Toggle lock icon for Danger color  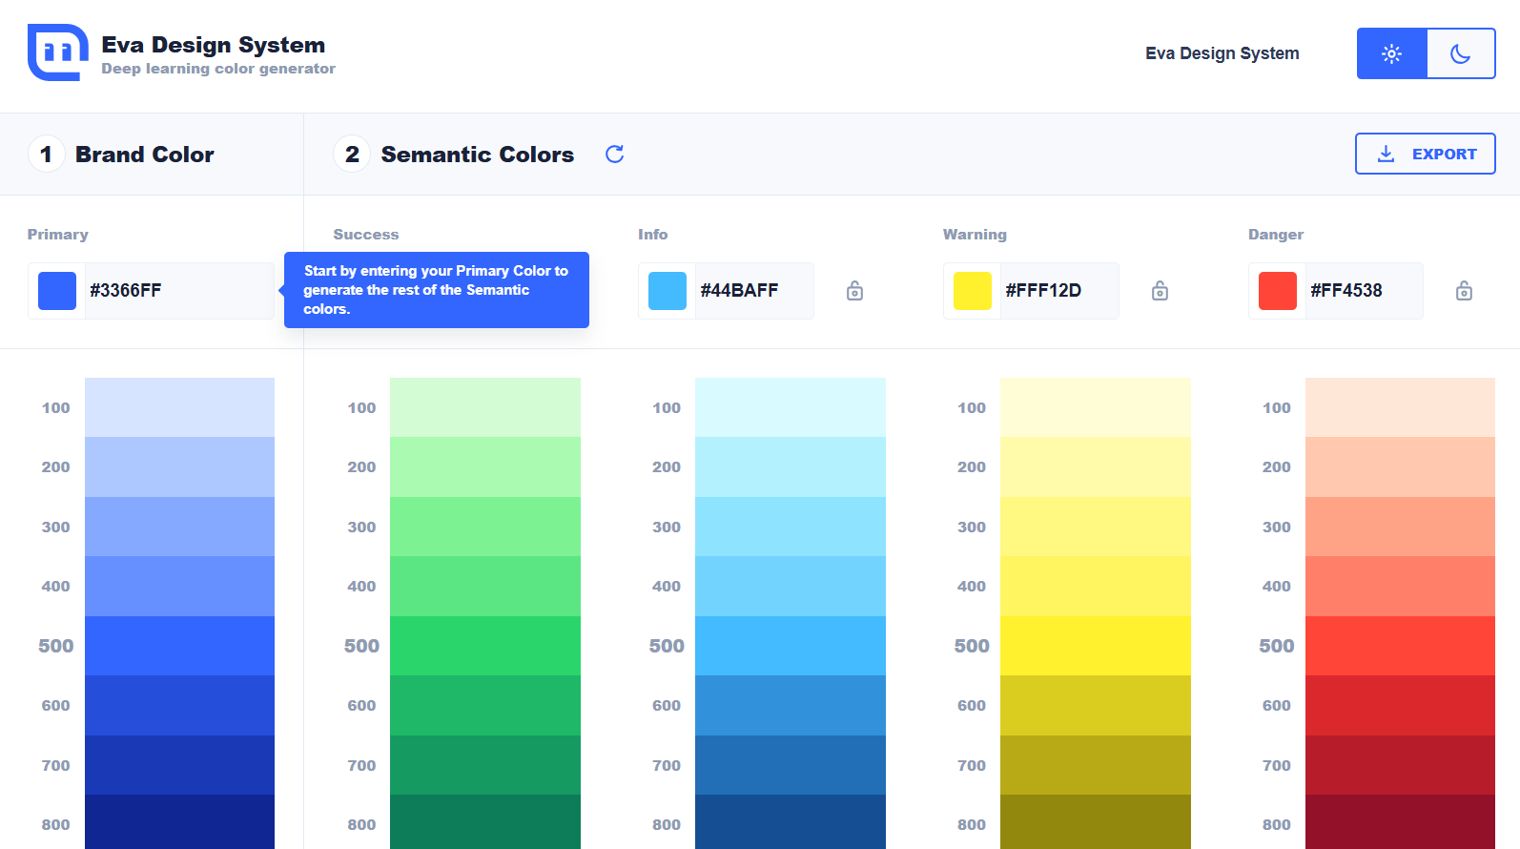point(1464,291)
